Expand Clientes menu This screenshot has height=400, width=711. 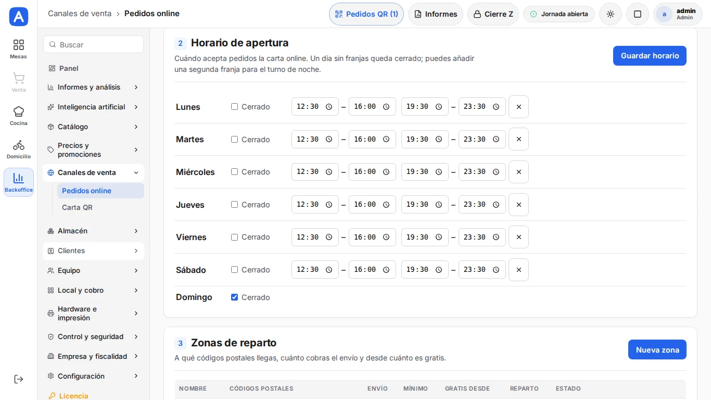coord(94,251)
